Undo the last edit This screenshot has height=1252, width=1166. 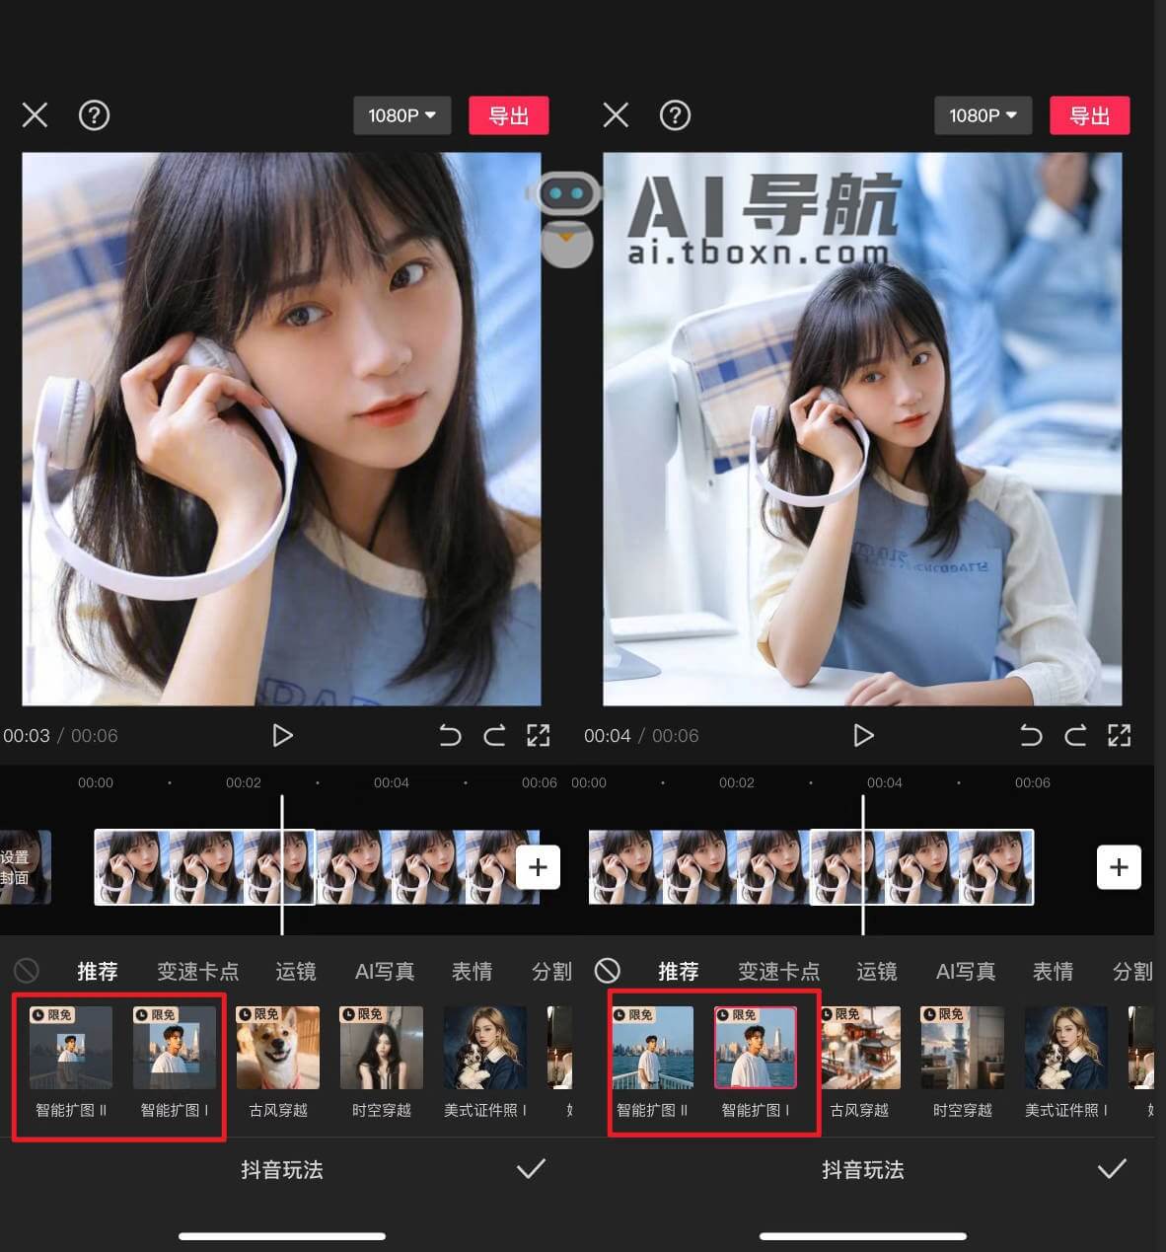(451, 735)
